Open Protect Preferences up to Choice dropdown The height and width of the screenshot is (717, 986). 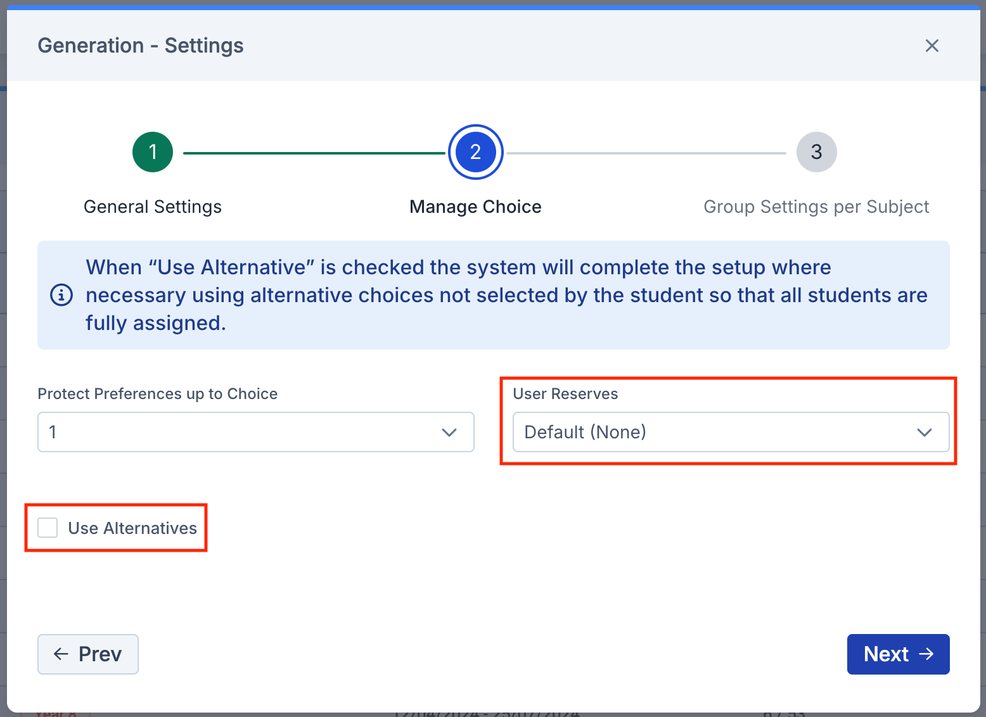pyautogui.click(x=256, y=432)
